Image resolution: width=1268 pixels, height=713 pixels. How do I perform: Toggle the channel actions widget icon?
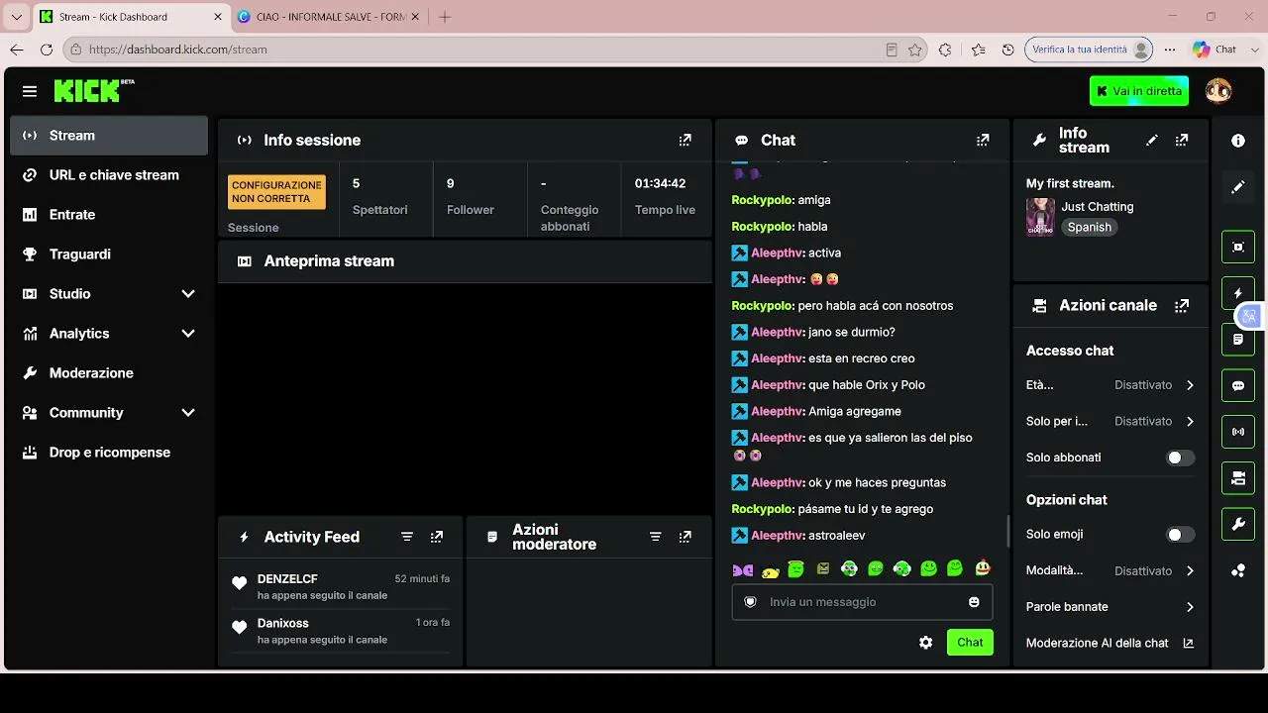click(1238, 478)
